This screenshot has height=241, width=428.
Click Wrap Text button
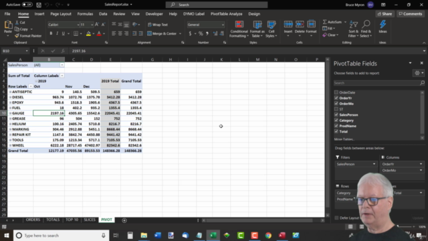(158, 25)
